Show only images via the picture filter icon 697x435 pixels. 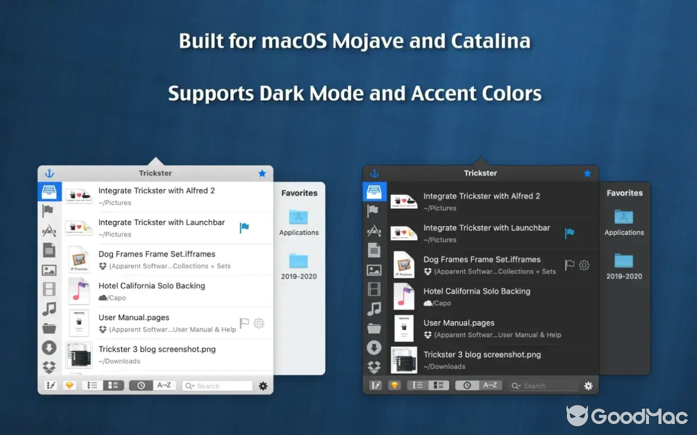click(50, 269)
